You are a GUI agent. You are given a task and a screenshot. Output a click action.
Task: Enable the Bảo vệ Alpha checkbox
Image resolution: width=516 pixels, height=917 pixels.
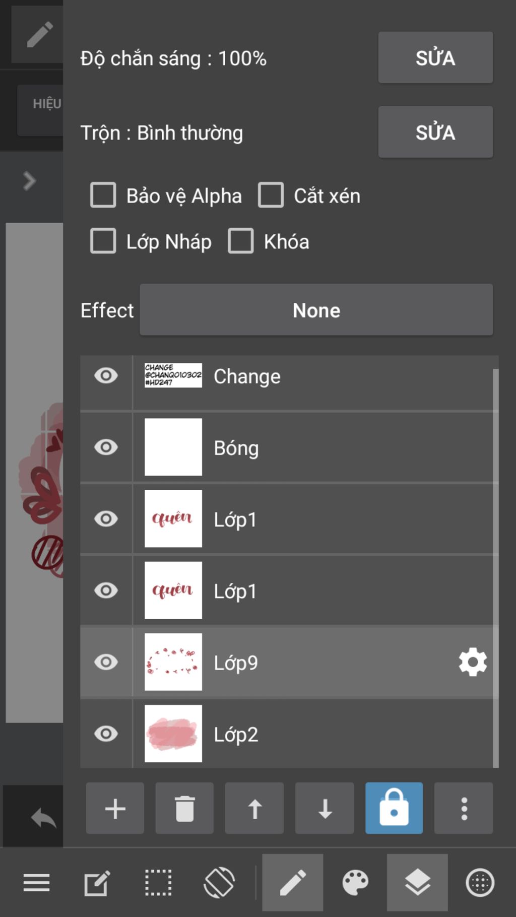103,195
